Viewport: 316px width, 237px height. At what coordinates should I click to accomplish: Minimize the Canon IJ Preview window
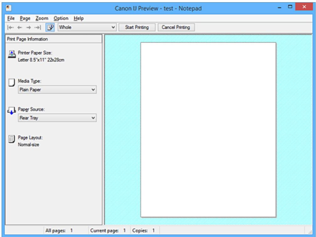[279, 7]
